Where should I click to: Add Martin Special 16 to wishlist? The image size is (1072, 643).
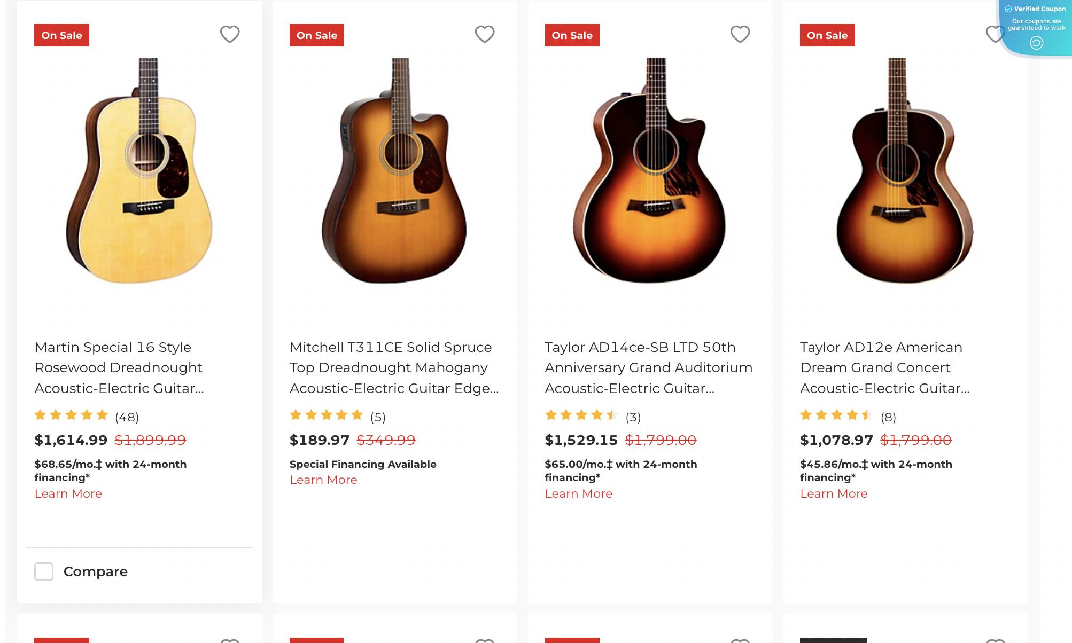pos(230,34)
